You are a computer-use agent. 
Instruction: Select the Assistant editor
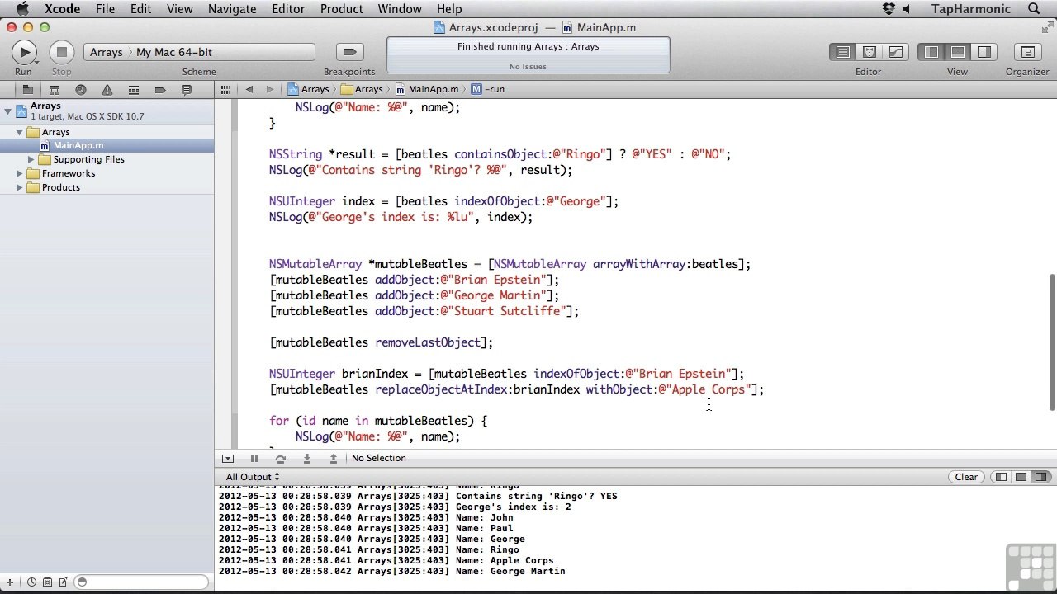pyautogui.click(x=870, y=52)
